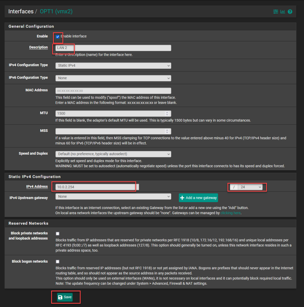Change the /24 subnet mask dropdown
This screenshot has height=307, width=304.
click(x=250, y=187)
